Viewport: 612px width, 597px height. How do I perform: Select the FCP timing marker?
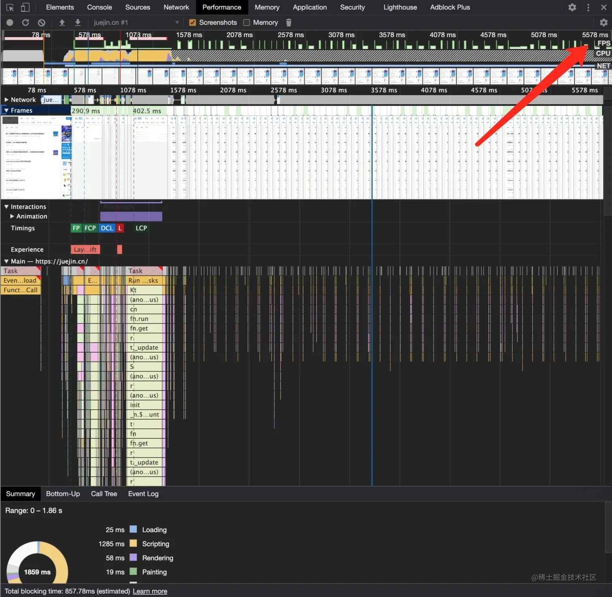pyautogui.click(x=90, y=228)
